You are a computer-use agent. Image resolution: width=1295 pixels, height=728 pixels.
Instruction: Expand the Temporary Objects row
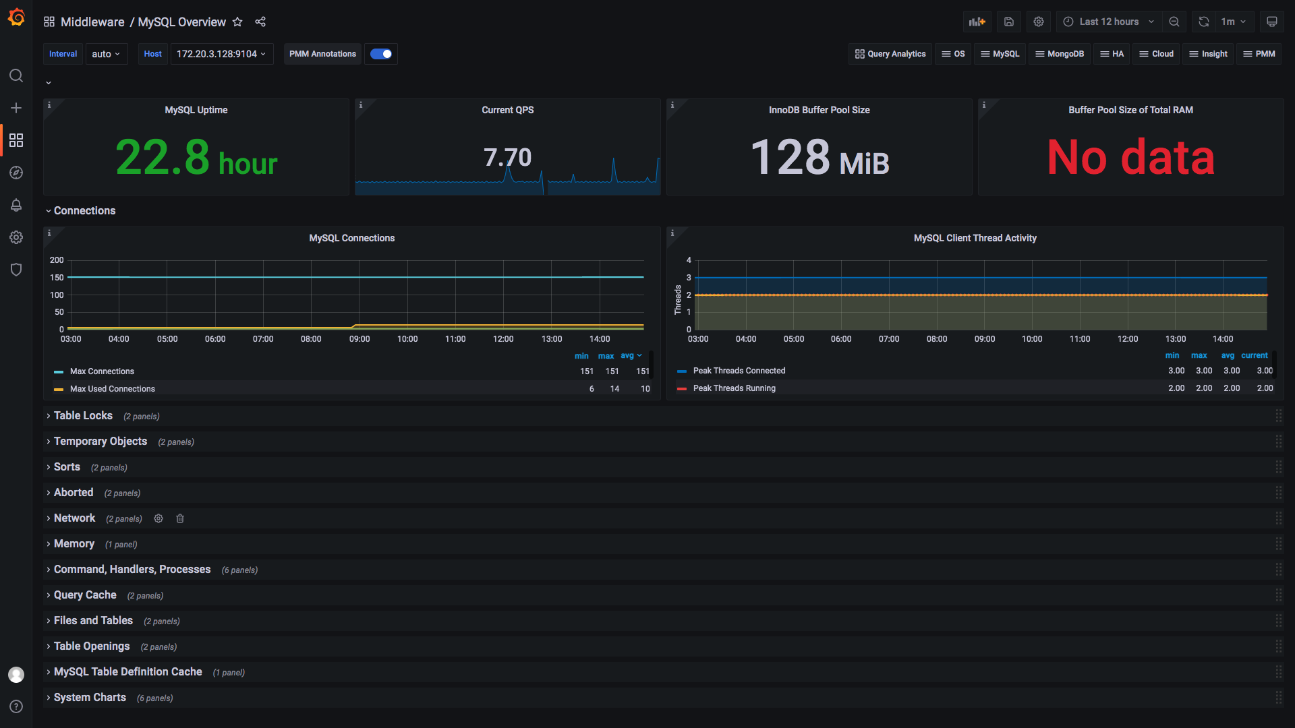[100, 442]
